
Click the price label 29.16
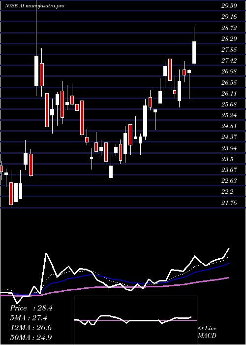tap(229, 17)
